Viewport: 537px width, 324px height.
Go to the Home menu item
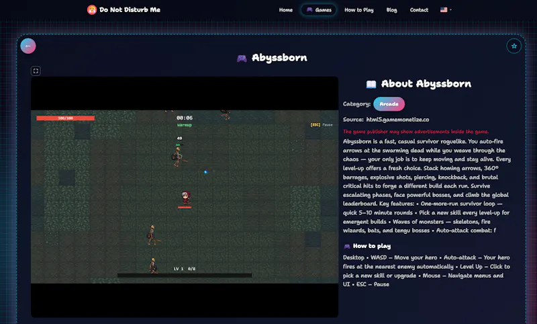pyautogui.click(x=286, y=10)
